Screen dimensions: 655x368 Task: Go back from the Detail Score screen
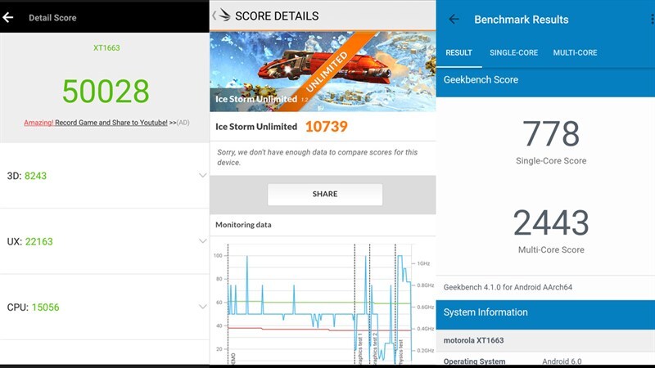(x=8, y=17)
